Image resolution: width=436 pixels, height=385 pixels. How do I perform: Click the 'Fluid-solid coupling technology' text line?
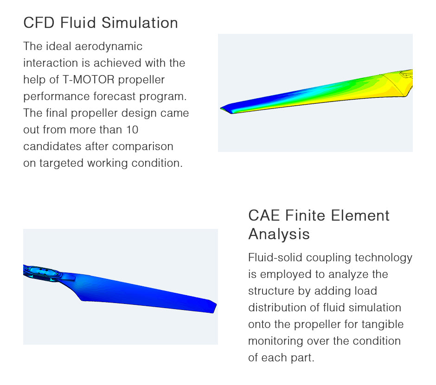click(330, 258)
